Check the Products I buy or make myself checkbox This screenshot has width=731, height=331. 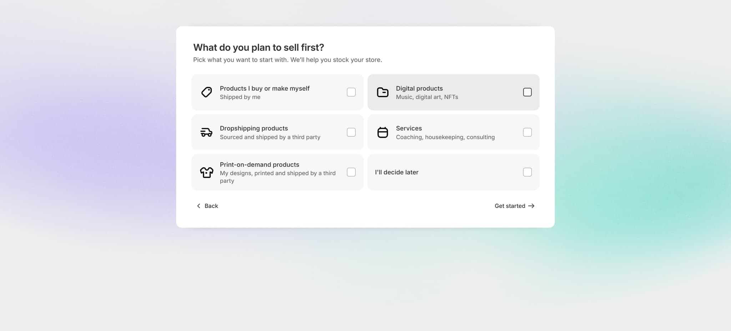[351, 92]
